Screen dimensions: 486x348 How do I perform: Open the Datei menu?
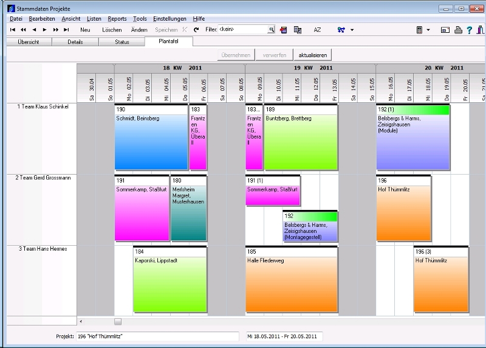[x=16, y=19]
